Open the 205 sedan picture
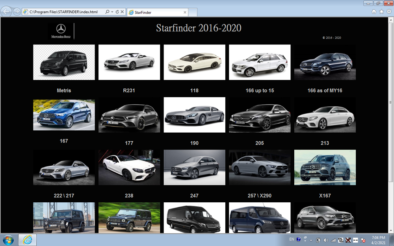The image size is (394, 246). tap(260, 115)
